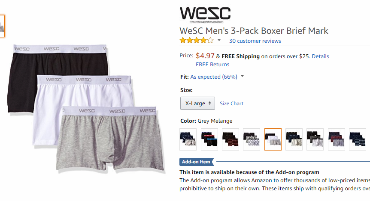Screen dimensions: 370x201
Task: Choose the navy and star-print color swatch
Action: (188, 139)
